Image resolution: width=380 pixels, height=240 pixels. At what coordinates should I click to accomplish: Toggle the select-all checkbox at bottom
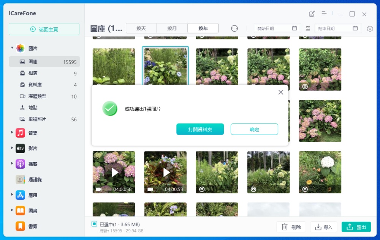pos(94,224)
